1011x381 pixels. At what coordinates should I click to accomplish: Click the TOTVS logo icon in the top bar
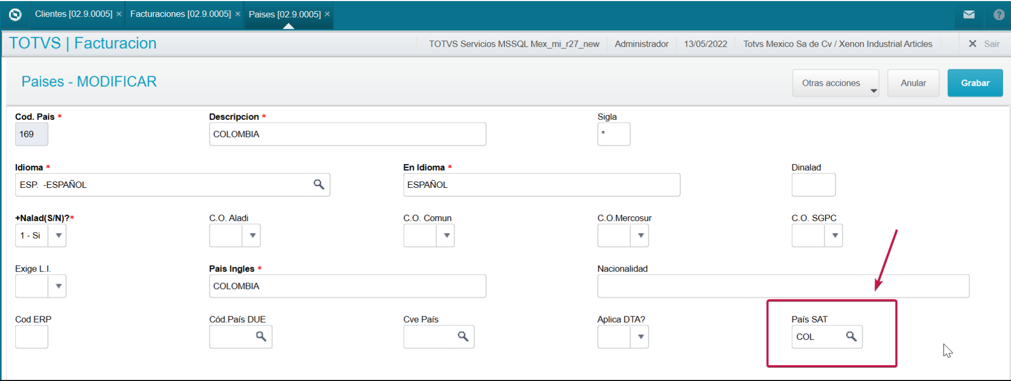point(15,15)
